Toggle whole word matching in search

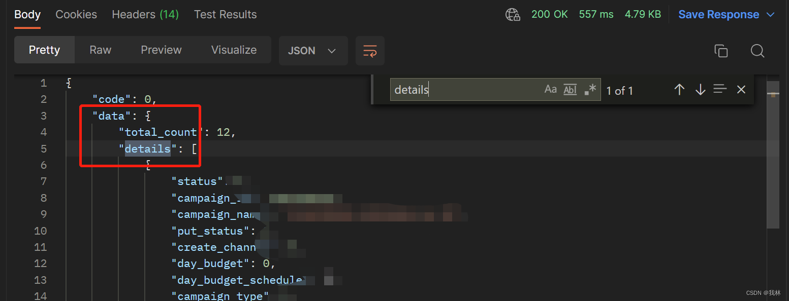(x=570, y=89)
